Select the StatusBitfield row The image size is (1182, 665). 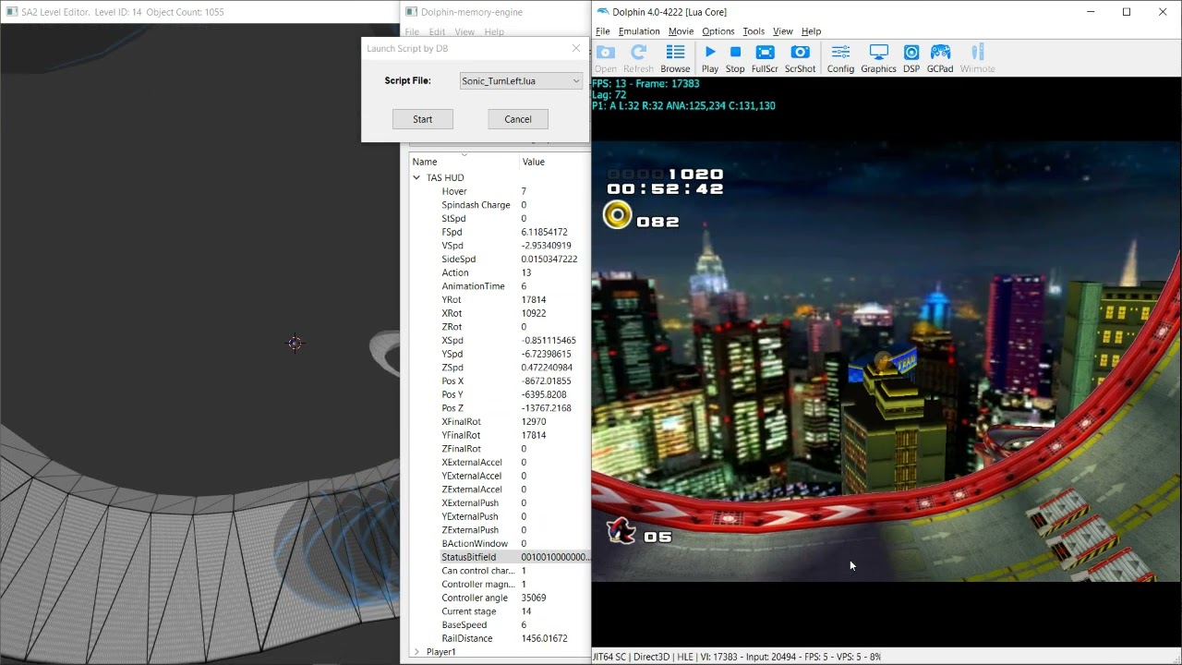pos(497,557)
